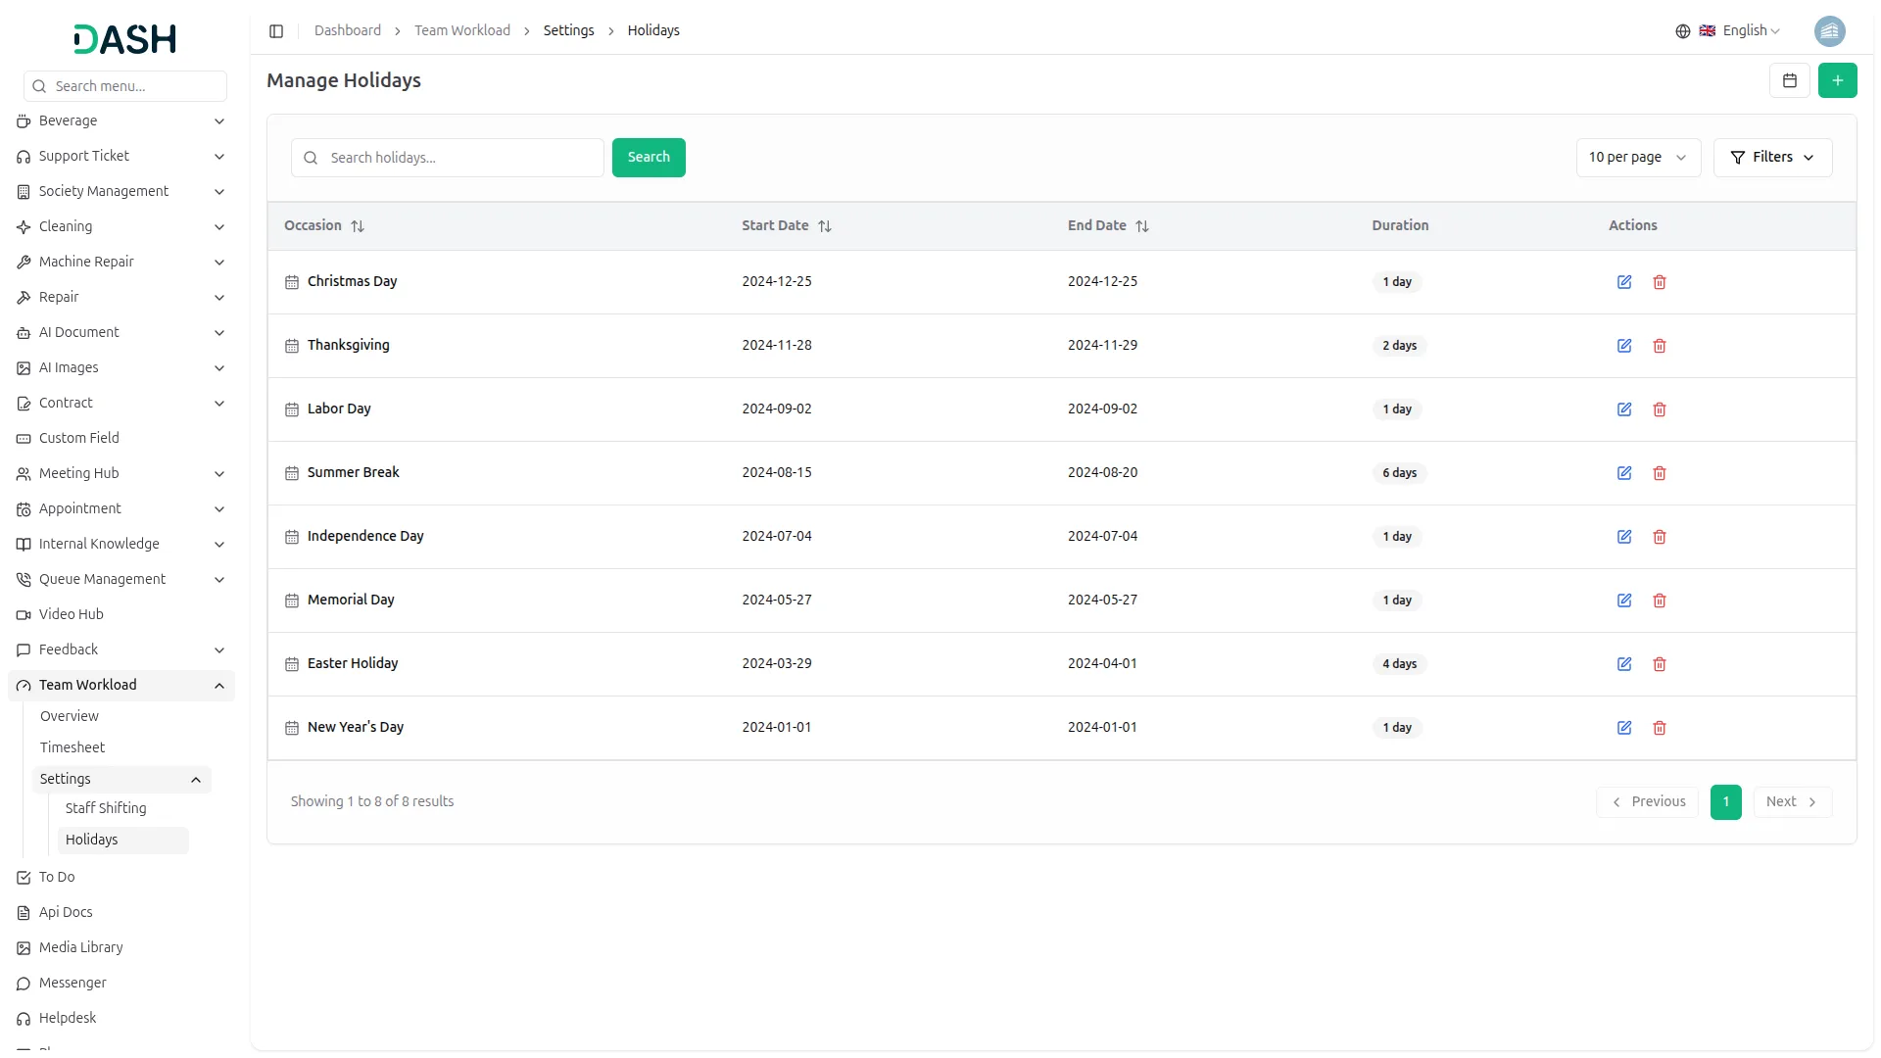This screenshot has height=1058, width=1881.
Task: Toggle the sidebar collapse icon near breadcrumbs
Action: click(x=276, y=30)
